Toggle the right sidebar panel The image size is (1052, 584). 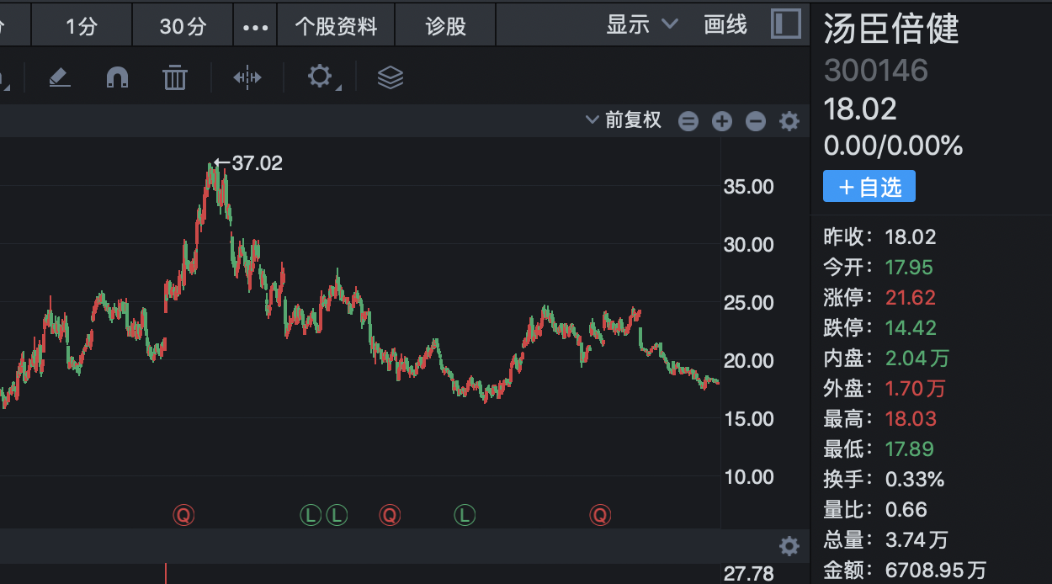click(x=786, y=24)
